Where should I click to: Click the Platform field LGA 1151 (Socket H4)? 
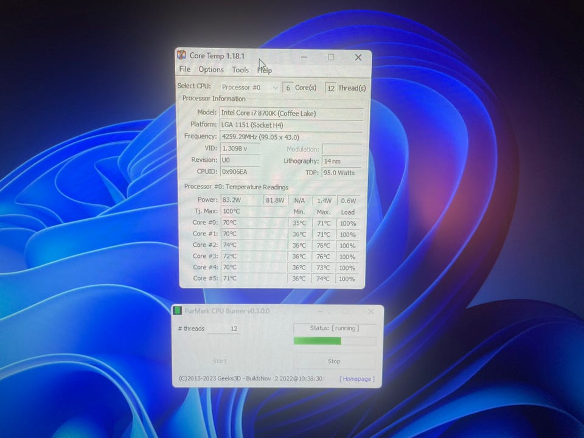(291, 125)
